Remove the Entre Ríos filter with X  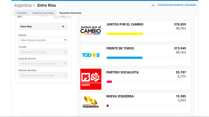(x=63, y=27)
